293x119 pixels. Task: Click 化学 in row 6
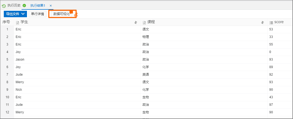click(x=146, y=67)
